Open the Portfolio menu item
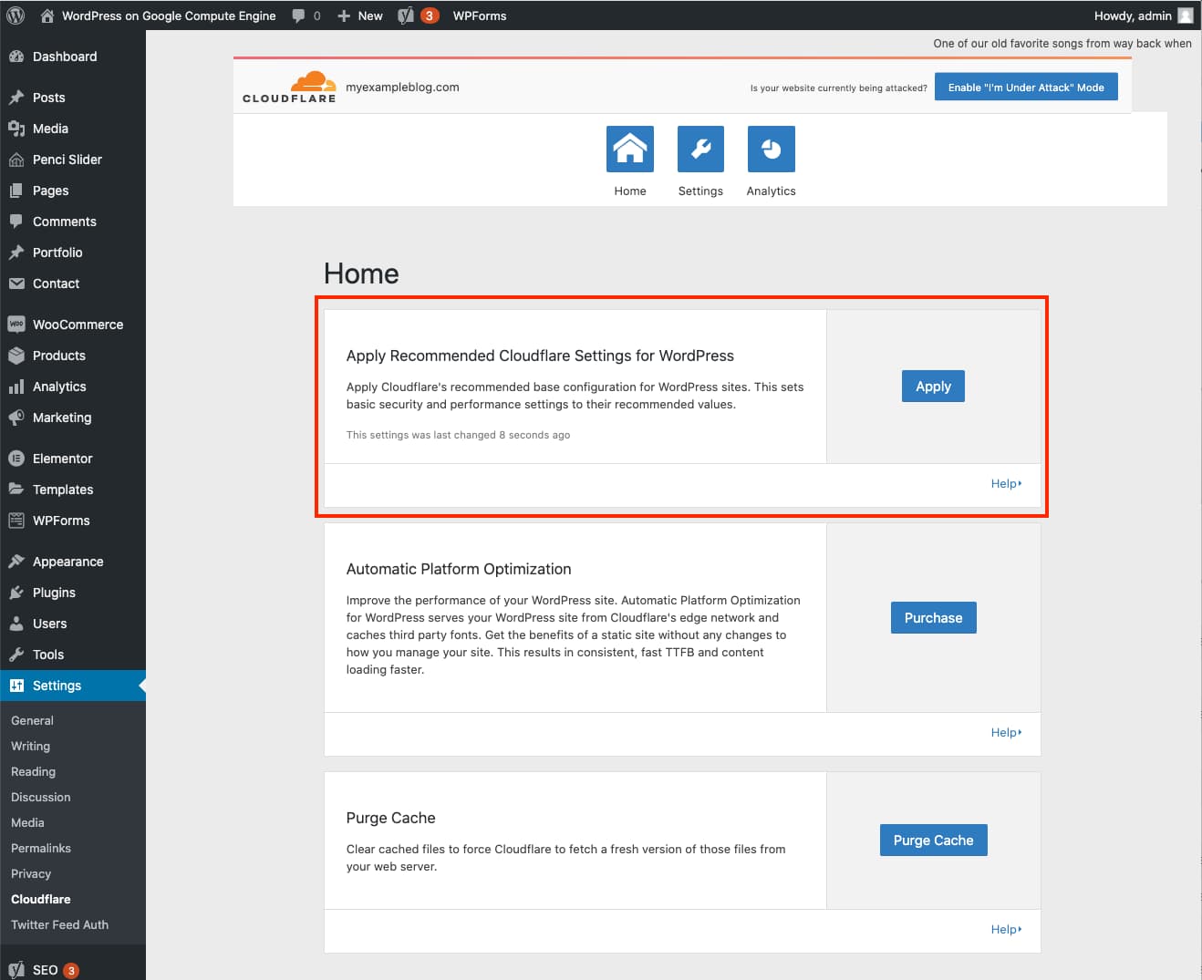Image resolution: width=1202 pixels, height=980 pixels. [x=73, y=253]
